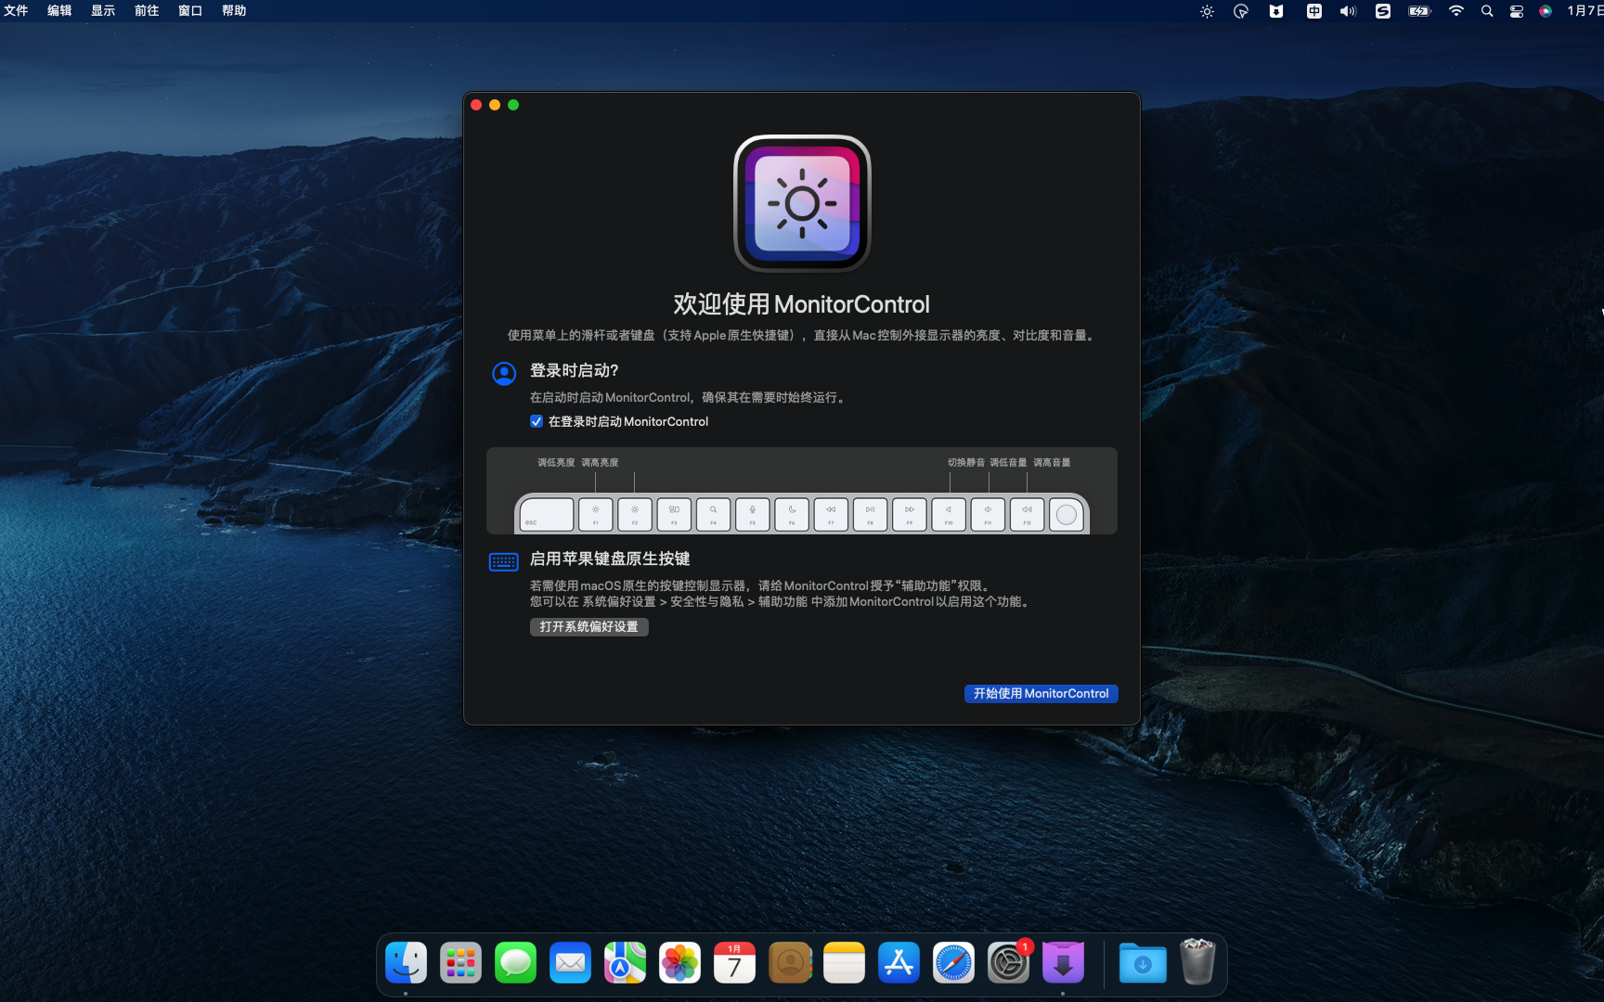This screenshot has width=1604, height=1002.
Task: Click the 启用苹果键盘原生按键 heading
Action: 610,559
